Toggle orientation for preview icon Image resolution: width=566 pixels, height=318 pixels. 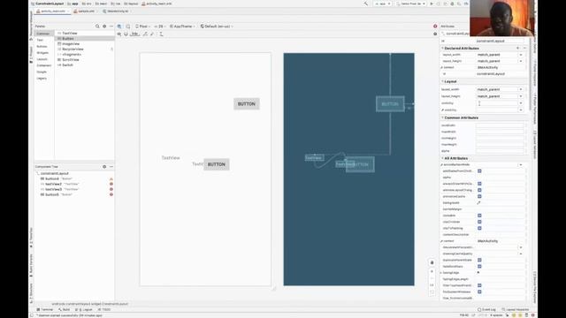(x=128, y=26)
